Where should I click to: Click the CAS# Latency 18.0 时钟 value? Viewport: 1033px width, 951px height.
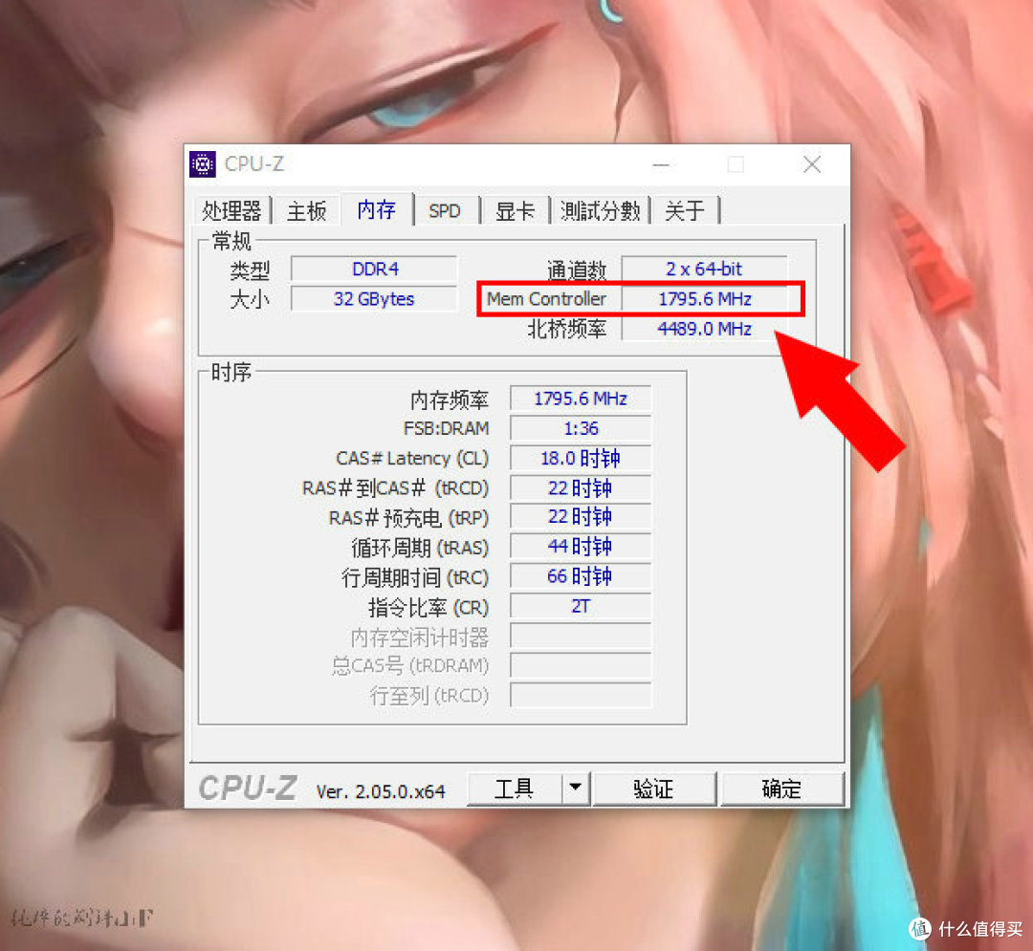click(581, 458)
